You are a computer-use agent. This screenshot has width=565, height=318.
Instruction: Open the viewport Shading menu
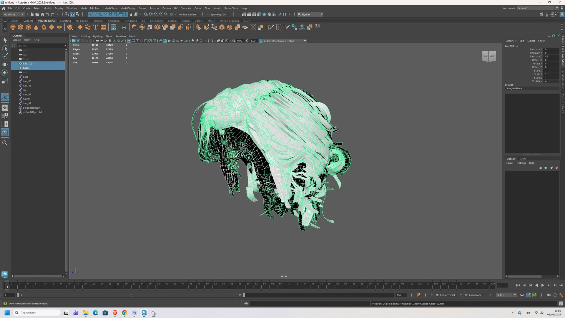tap(85, 37)
